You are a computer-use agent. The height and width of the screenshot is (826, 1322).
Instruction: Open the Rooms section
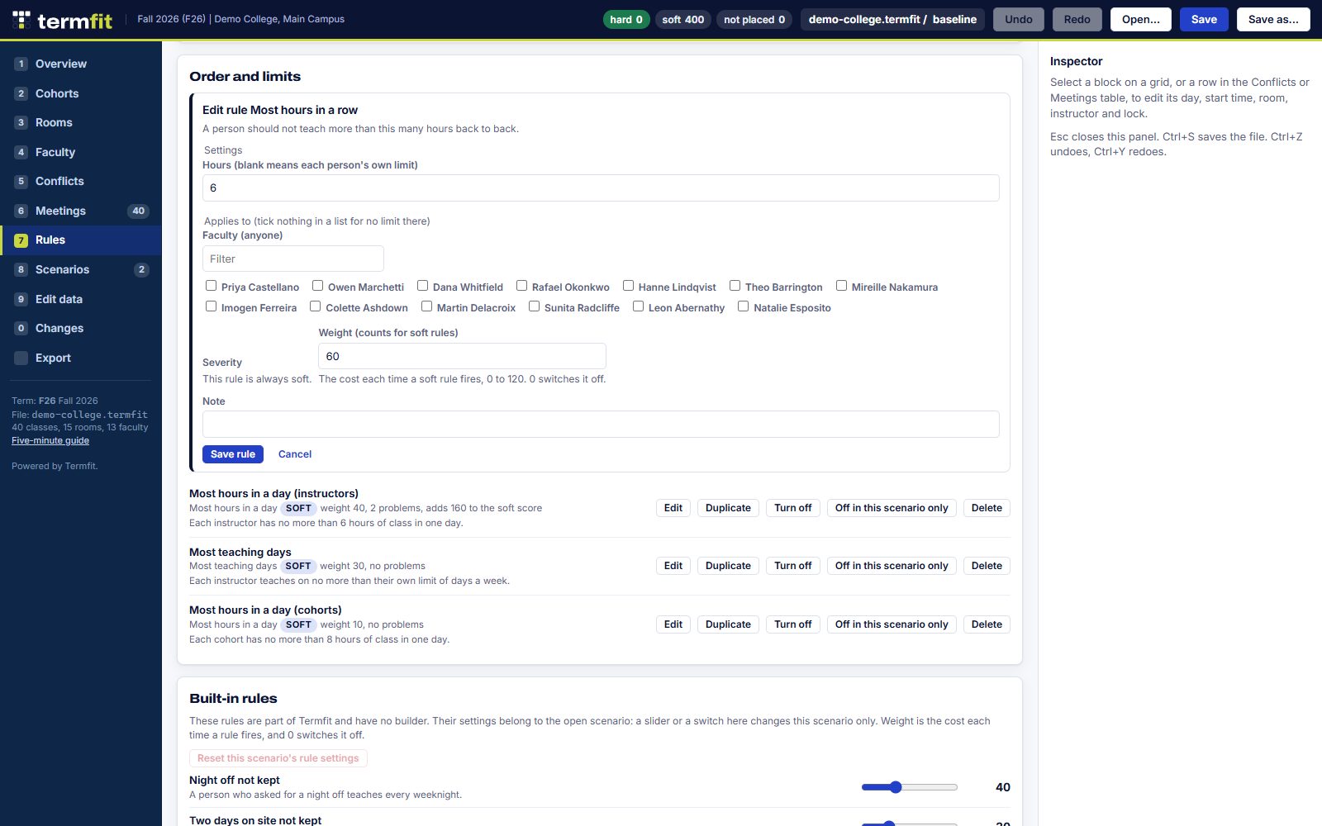click(x=81, y=122)
